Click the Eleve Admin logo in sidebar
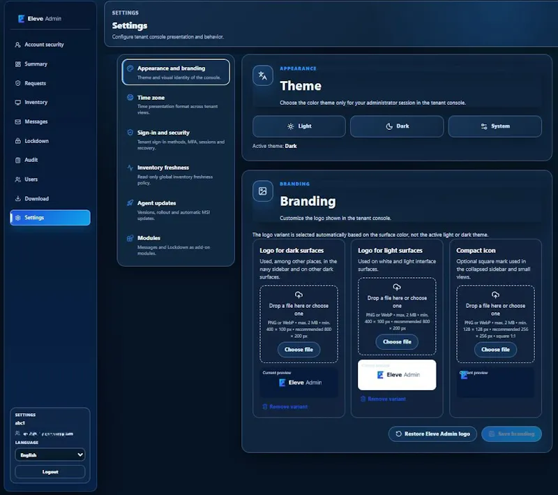 tap(40, 19)
